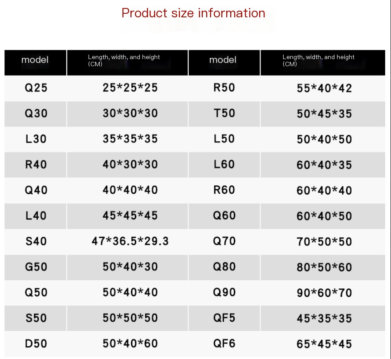Click the QF6 model cell
Screen dimensions: 391x359
click(x=224, y=343)
